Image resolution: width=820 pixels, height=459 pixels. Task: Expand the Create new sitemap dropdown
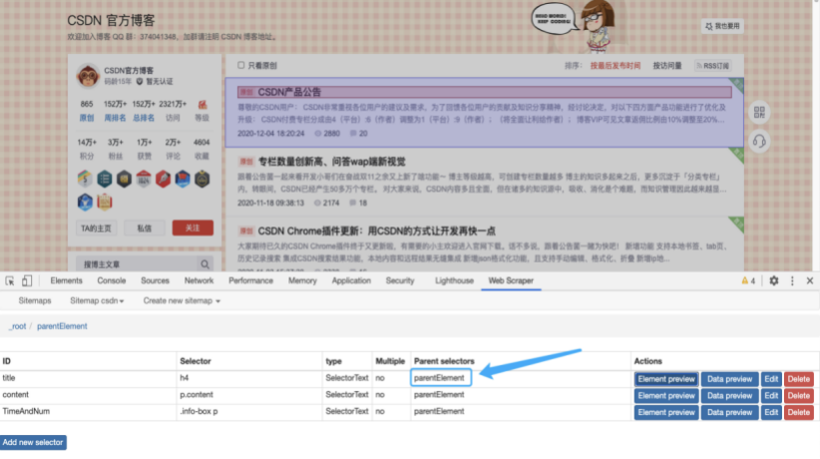coord(181,300)
